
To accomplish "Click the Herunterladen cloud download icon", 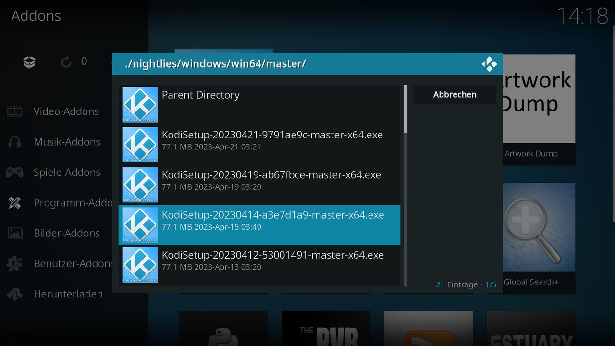I will (15, 294).
